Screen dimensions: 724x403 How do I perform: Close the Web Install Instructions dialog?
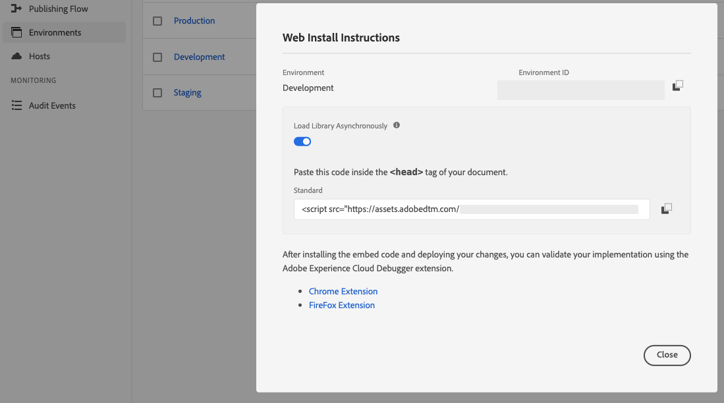coord(667,355)
